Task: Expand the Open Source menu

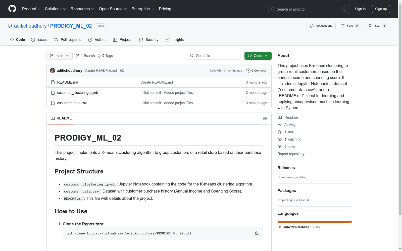Action: [113, 9]
